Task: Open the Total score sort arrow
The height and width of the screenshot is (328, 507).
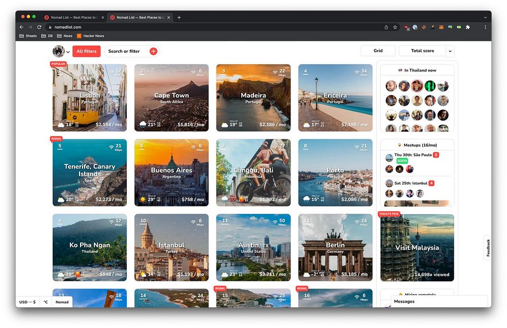Action: coord(450,51)
